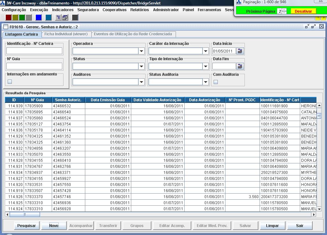
Task: Expand the Status Auditoria dropdown
Action: tap(205, 82)
